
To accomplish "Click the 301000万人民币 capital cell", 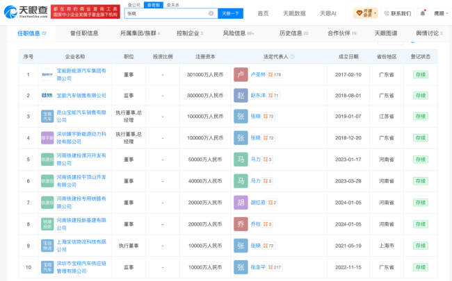I will pyautogui.click(x=205, y=74).
